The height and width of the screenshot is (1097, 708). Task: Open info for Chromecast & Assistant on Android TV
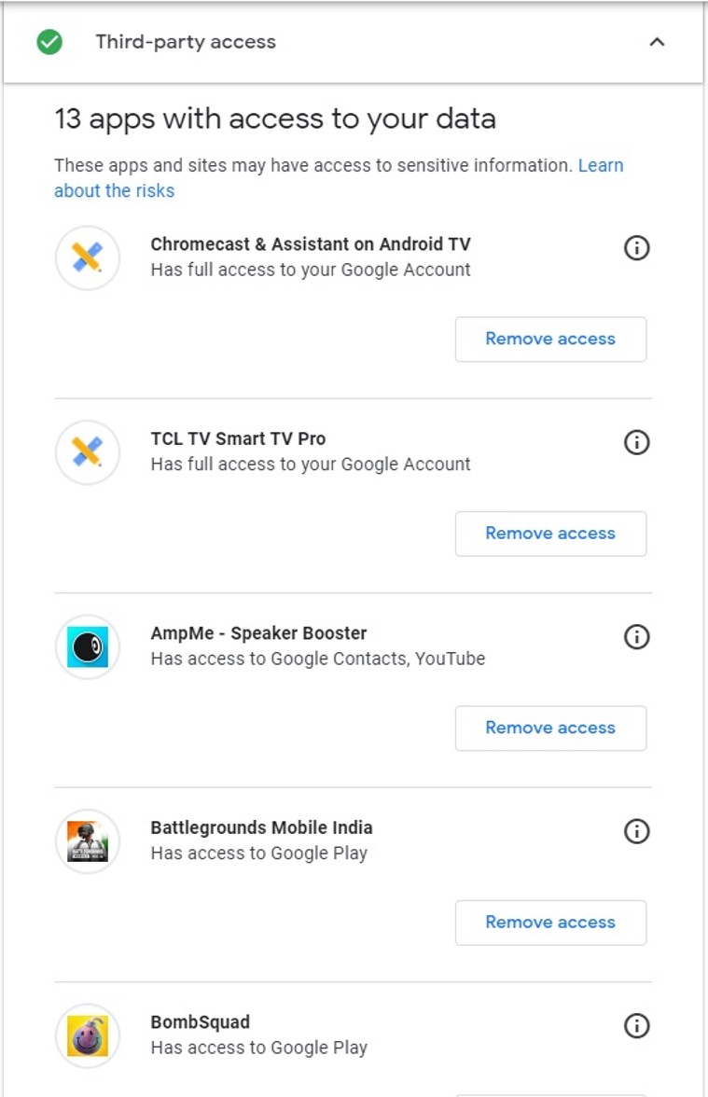636,248
